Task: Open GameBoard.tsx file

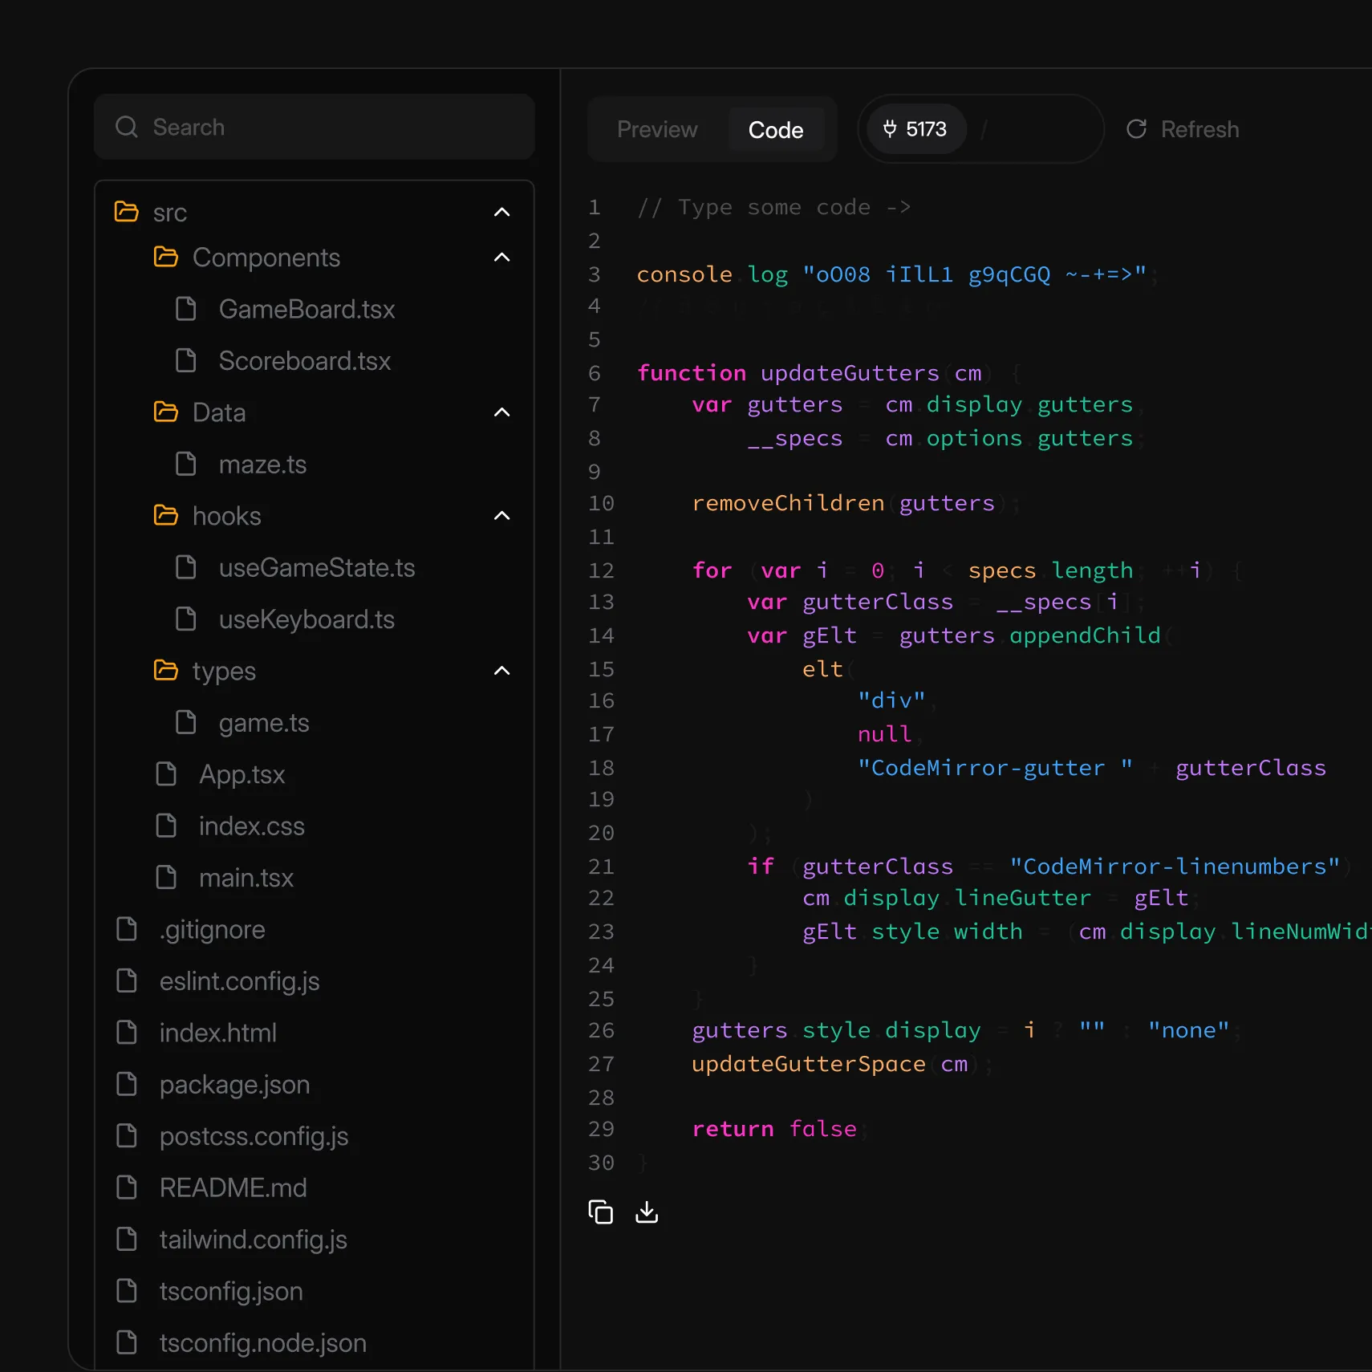Action: [306, 309]
